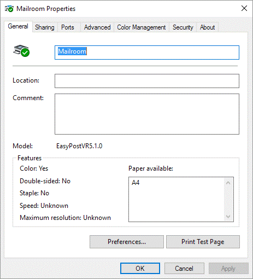Open the Ports tab
This screenshot has width=253, height=279.
pos(68,27)
